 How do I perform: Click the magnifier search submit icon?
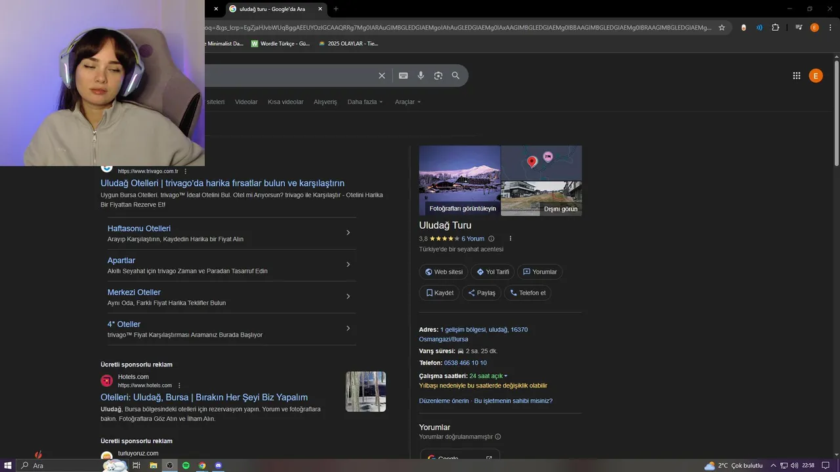pos(455,75)
